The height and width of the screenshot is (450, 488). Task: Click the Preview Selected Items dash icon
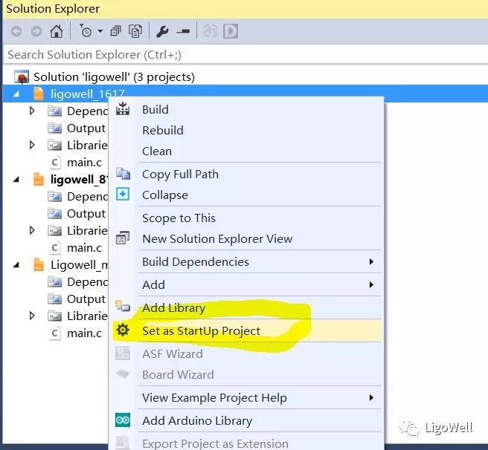pyautogui.click(x=183, y=31)
